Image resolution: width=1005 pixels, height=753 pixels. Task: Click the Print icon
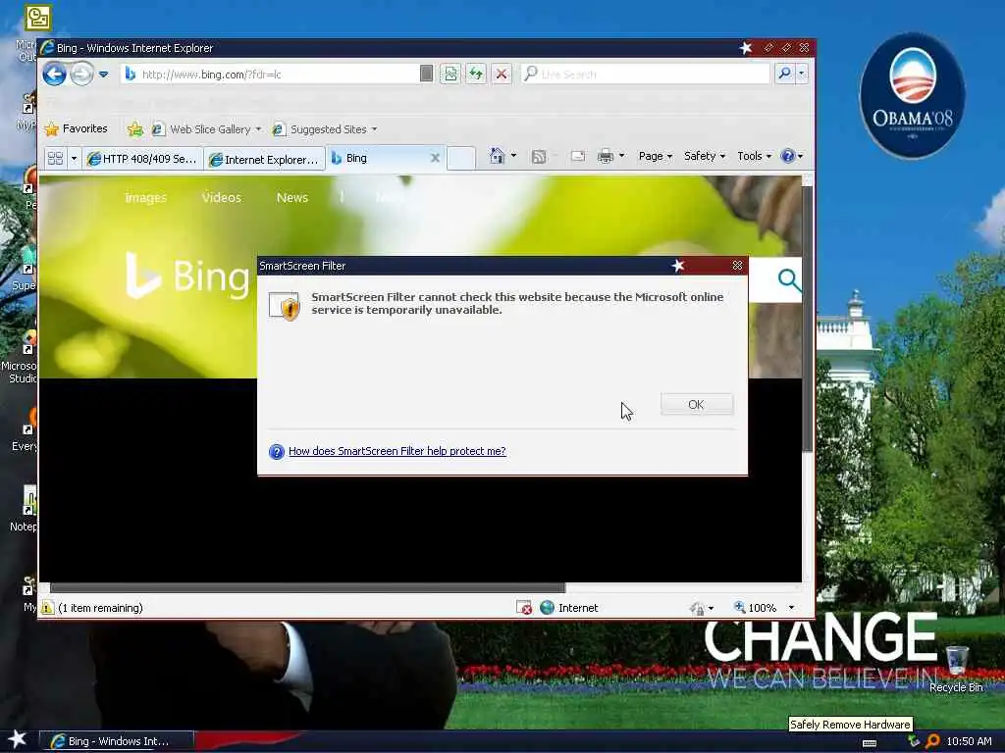[605, 156]
